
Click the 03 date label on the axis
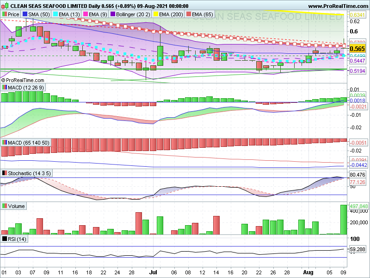[x=18, y=272]
